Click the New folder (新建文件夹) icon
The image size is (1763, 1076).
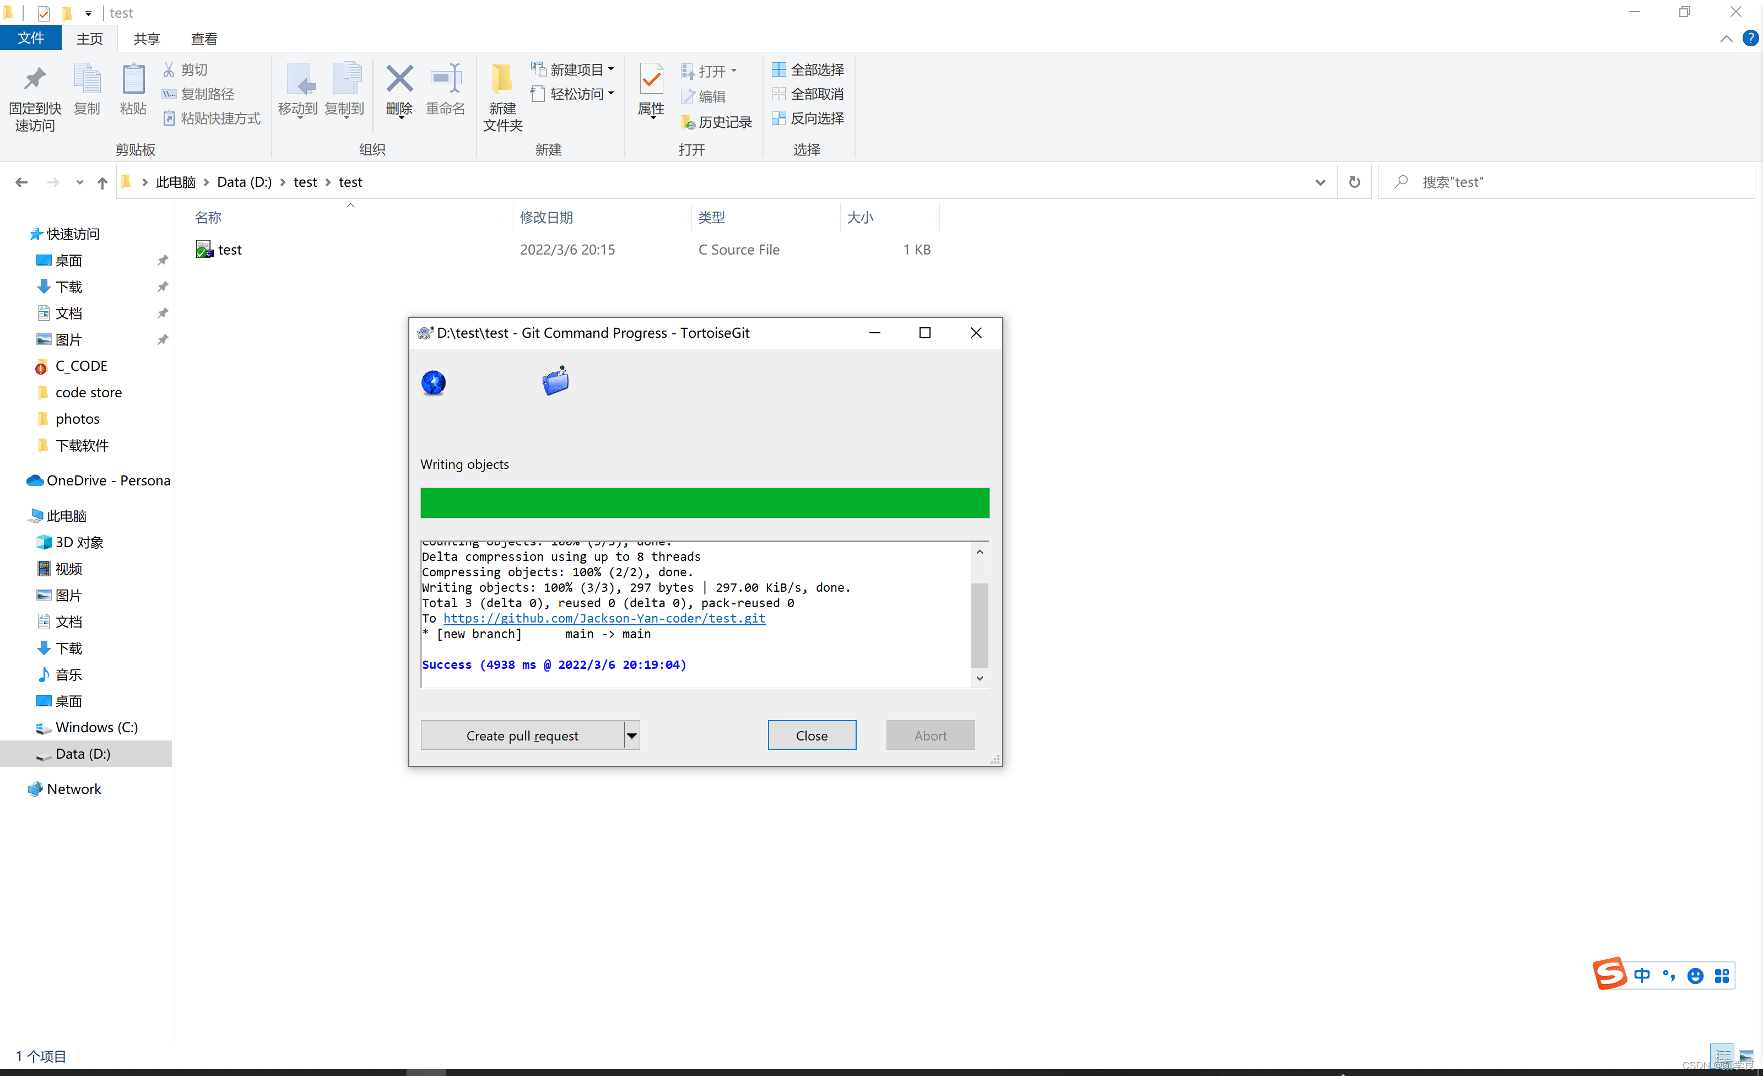pyautogui.click(x=501, y=80)
